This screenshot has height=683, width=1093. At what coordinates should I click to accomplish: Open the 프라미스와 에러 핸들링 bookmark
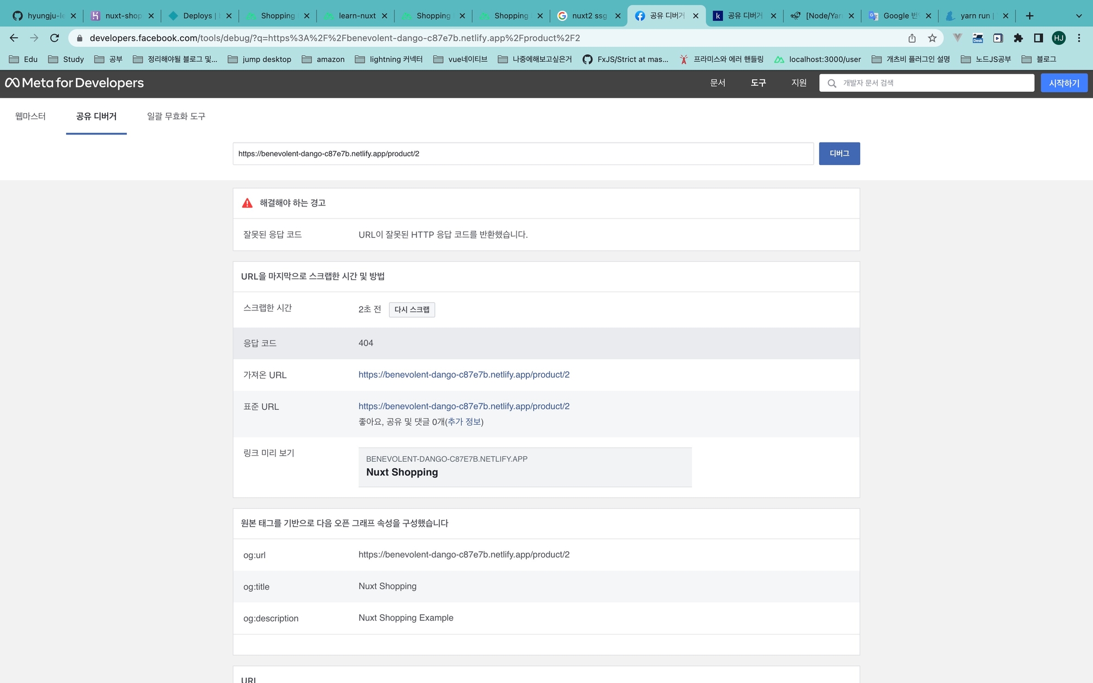(721, 59)
